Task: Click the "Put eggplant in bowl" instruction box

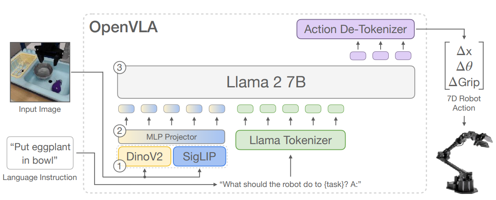Action: point(40,153)
